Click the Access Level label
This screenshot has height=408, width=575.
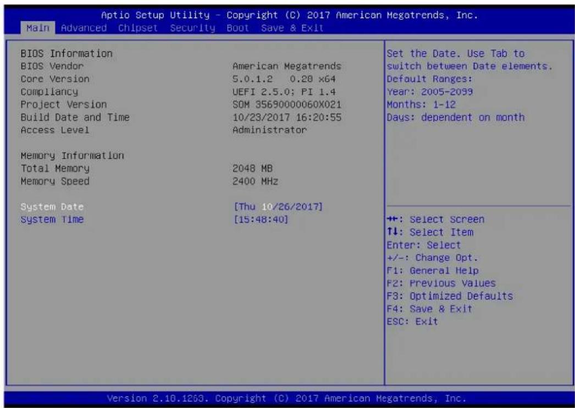(55, 130)
